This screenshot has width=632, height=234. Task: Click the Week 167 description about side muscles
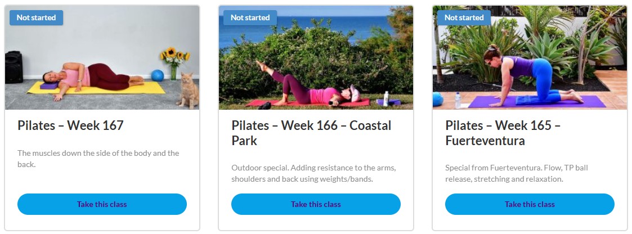click(98, 159)
